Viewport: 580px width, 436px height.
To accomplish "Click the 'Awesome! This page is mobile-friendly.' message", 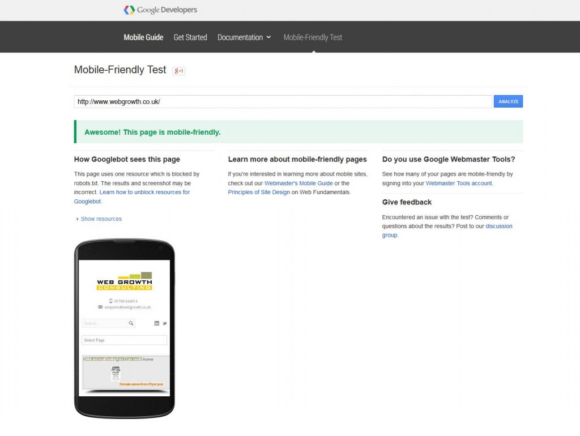I will click(152, 132).
